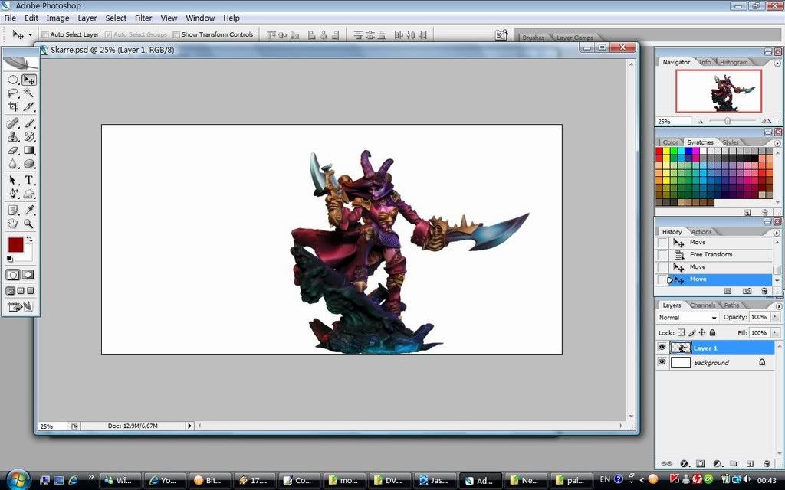Screen dimensions: 785x490
Task: Switch to the Histogram tab
Action: [x=734, y=62]
